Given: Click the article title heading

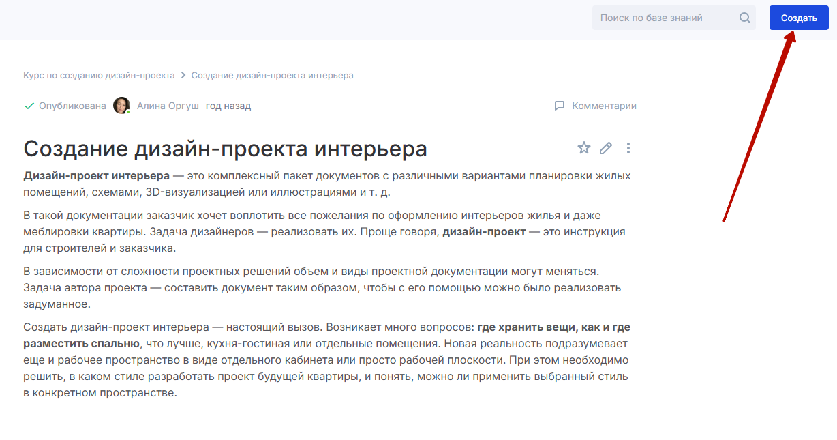Looking at the screenshot, I should (225, 149).
